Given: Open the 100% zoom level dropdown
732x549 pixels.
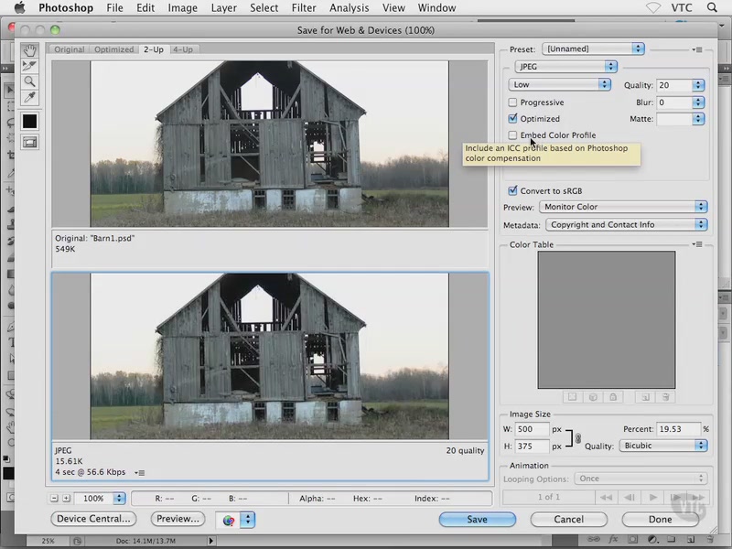Looking at the screenshot, I should point(119,499).
